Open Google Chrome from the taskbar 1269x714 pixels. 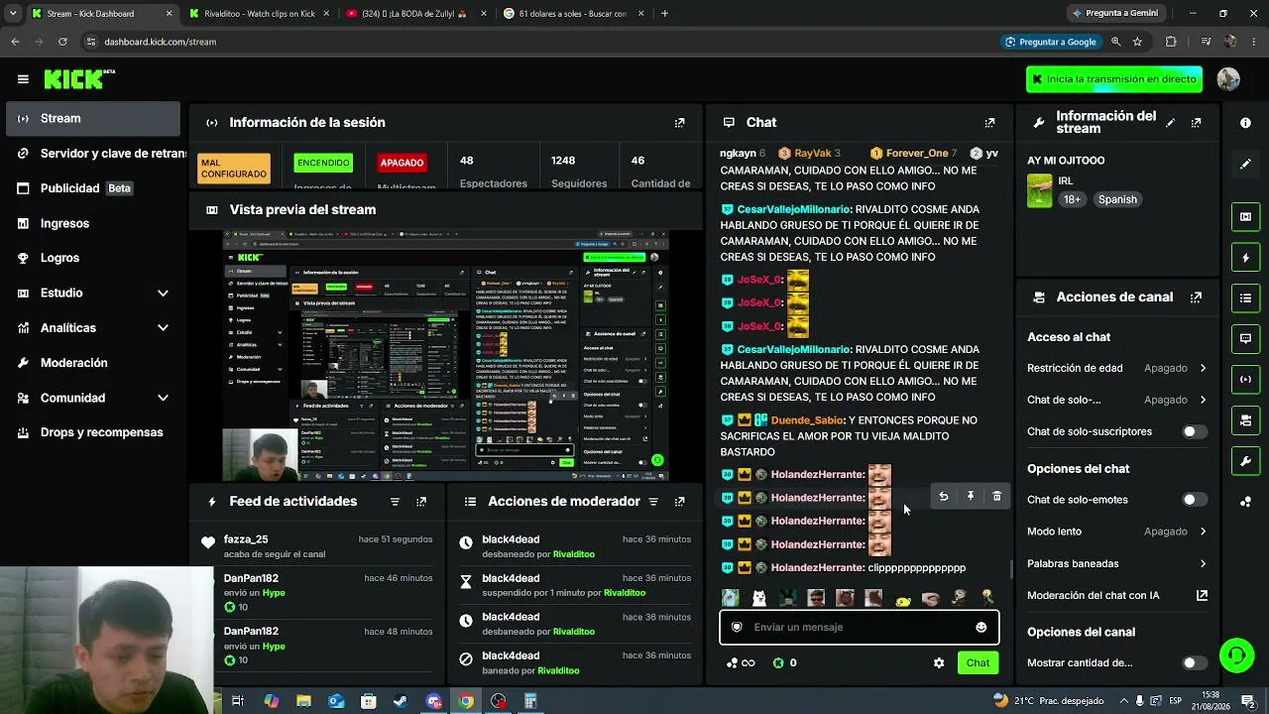pyautogui.click(x=466, y=701)
